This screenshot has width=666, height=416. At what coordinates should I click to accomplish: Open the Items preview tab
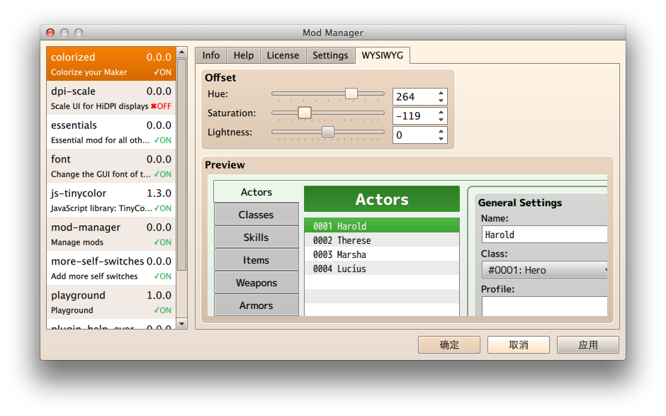coord(256,260)
